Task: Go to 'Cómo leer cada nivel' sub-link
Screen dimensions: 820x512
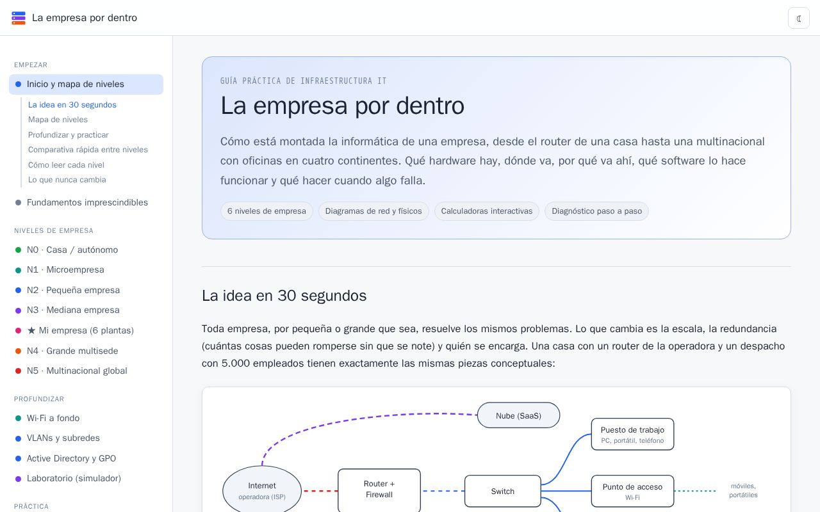Action: coord(66,165)
